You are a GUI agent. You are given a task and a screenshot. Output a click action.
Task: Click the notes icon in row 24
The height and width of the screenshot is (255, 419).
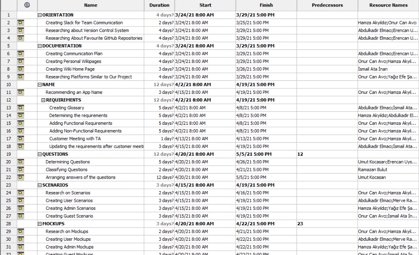point(21,193)
